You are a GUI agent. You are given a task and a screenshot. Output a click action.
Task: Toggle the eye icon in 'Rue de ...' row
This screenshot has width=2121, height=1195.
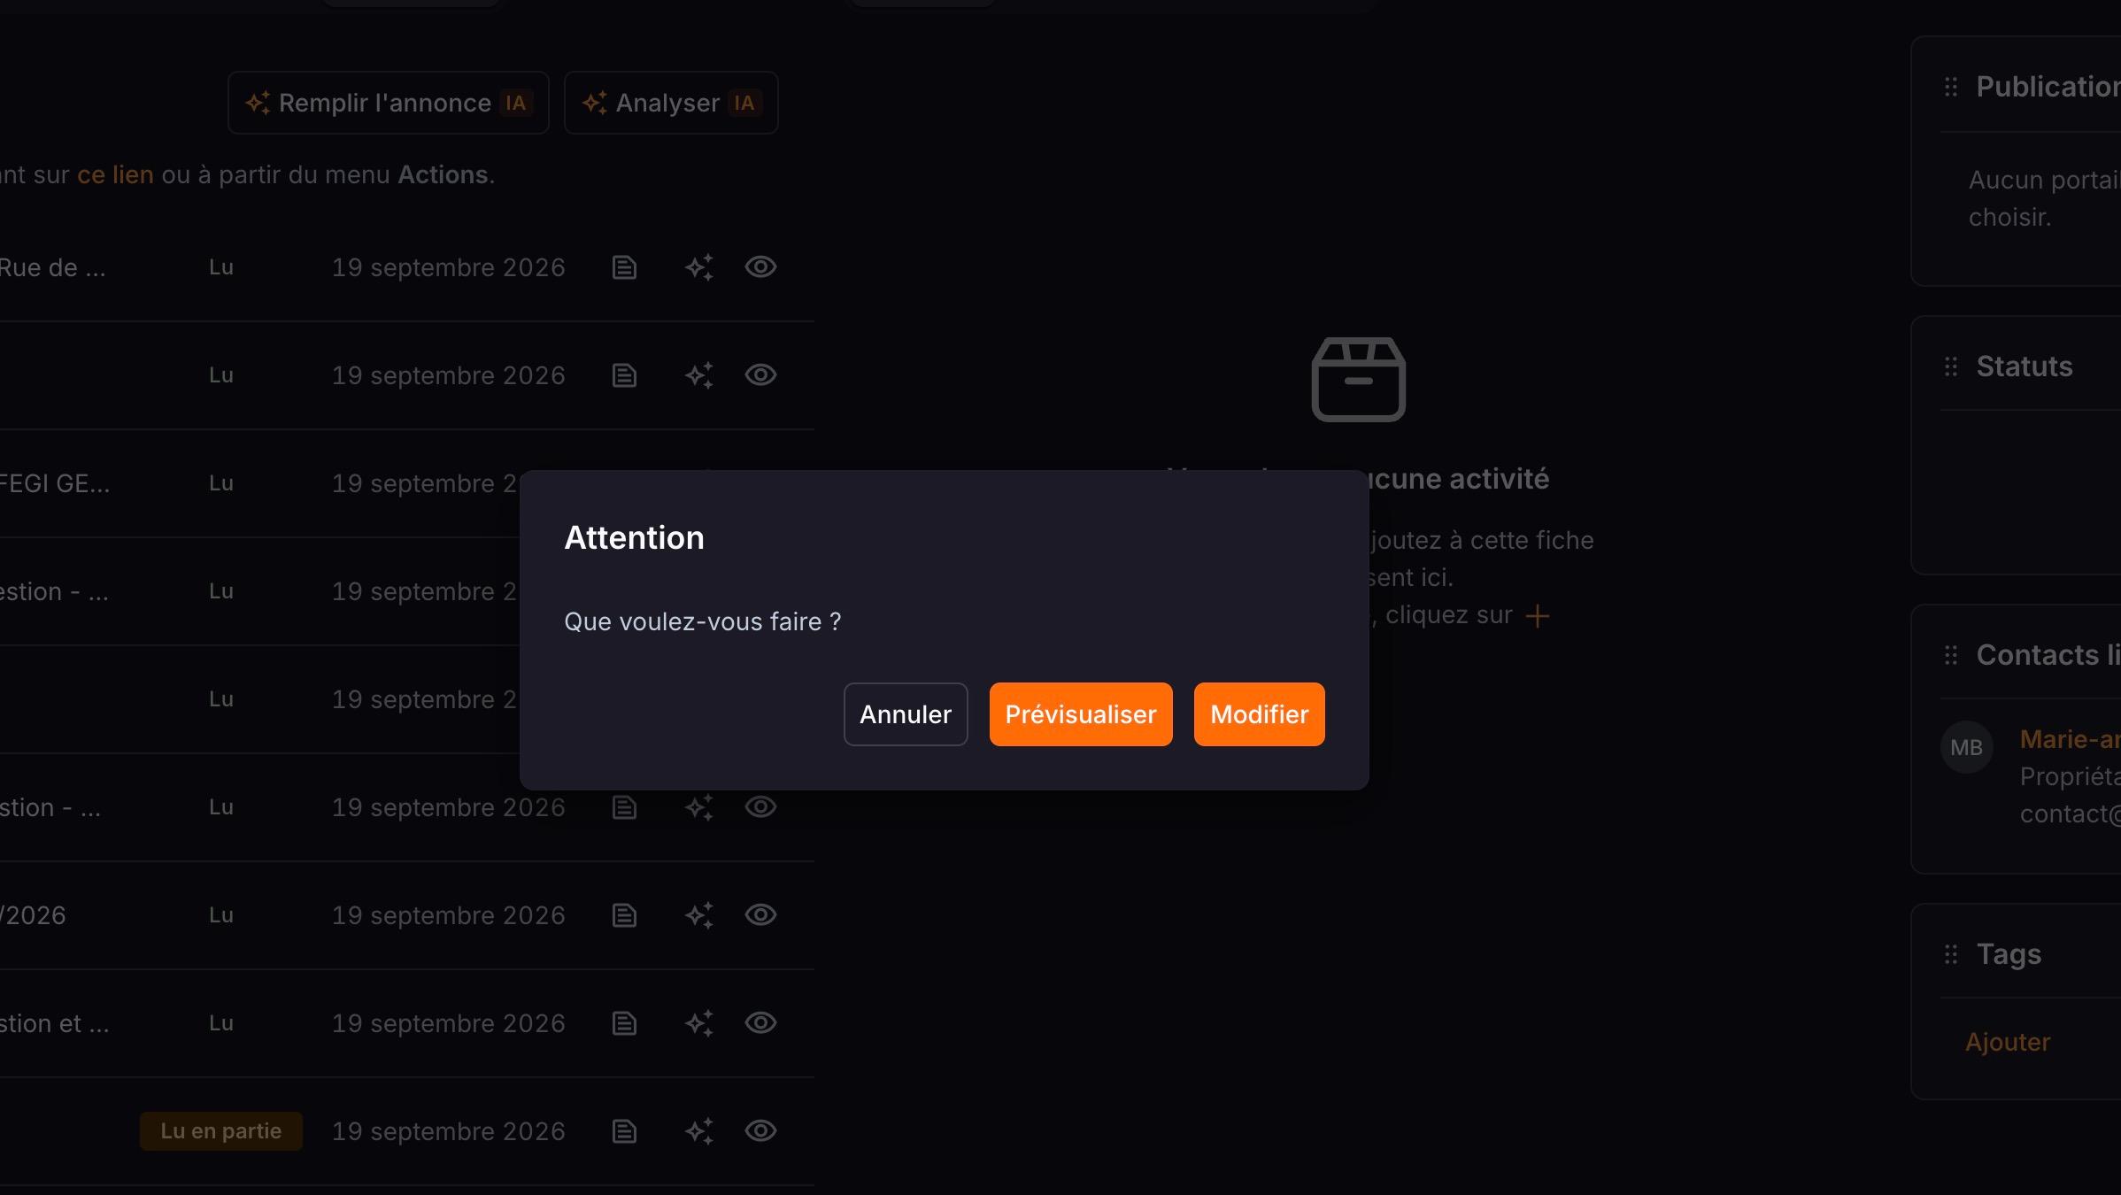(760, 266)
